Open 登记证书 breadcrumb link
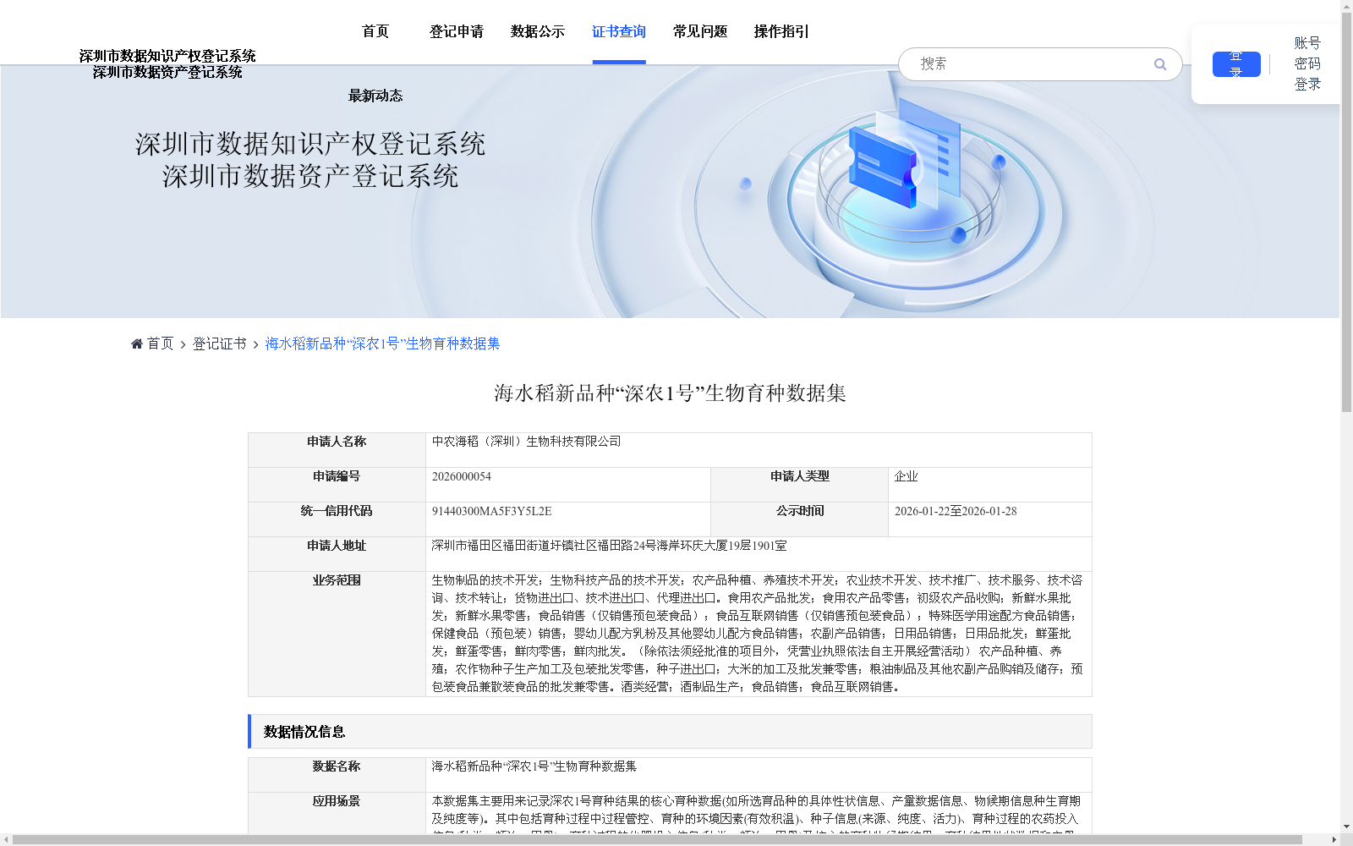Image resolution: width=1353 pixels, height=846 pixels. [x=220, y=343]
